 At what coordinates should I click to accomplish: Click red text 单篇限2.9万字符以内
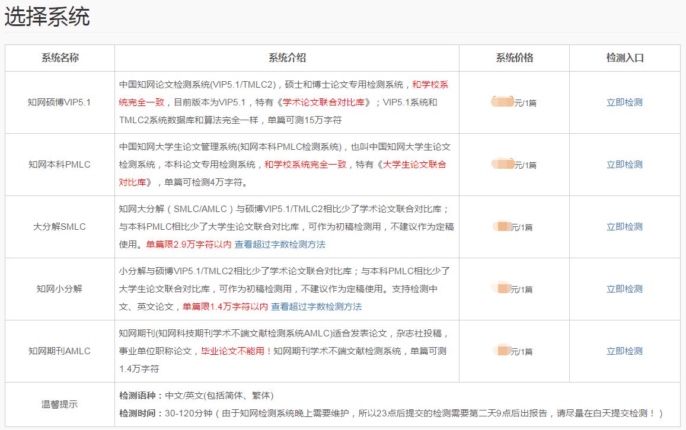click(x=189, y=244)
